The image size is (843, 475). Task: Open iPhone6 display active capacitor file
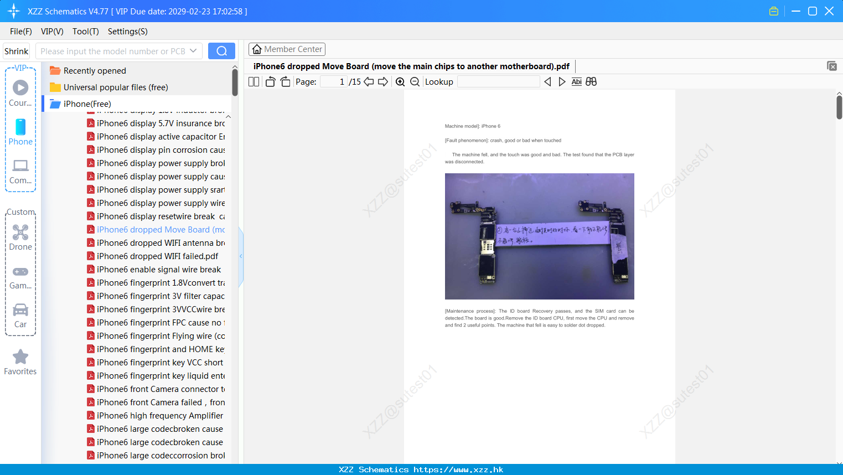click(156, 136)
